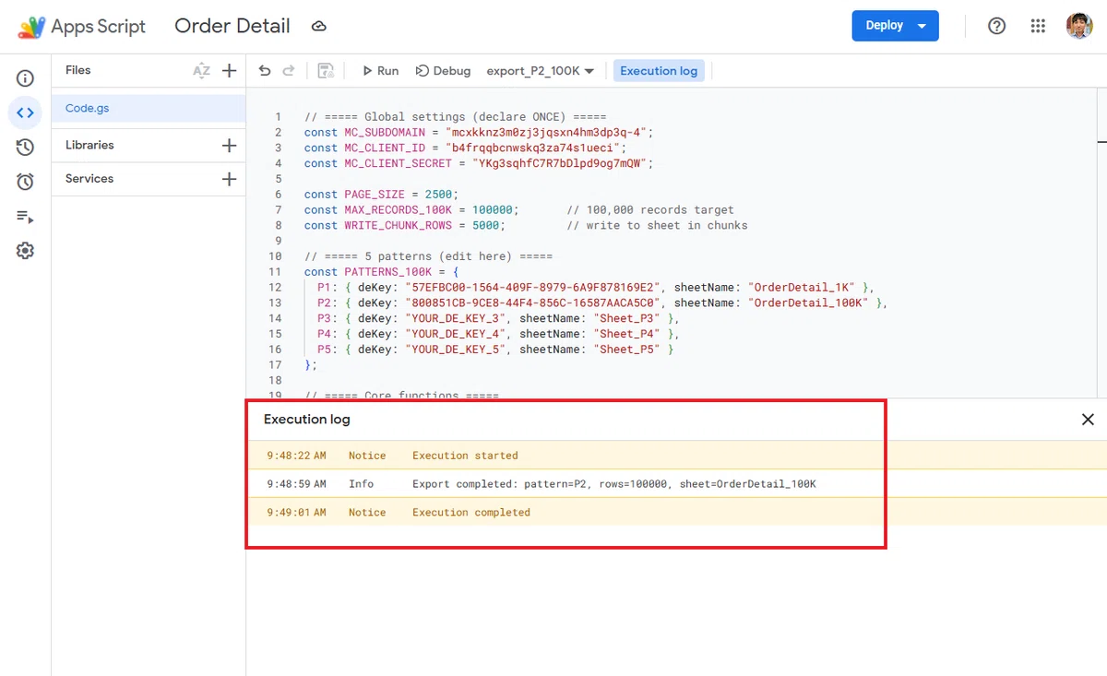The image size is (1107, 676).
Task: Redo the edit in toolbar
Action: click(x=289, y=71)
